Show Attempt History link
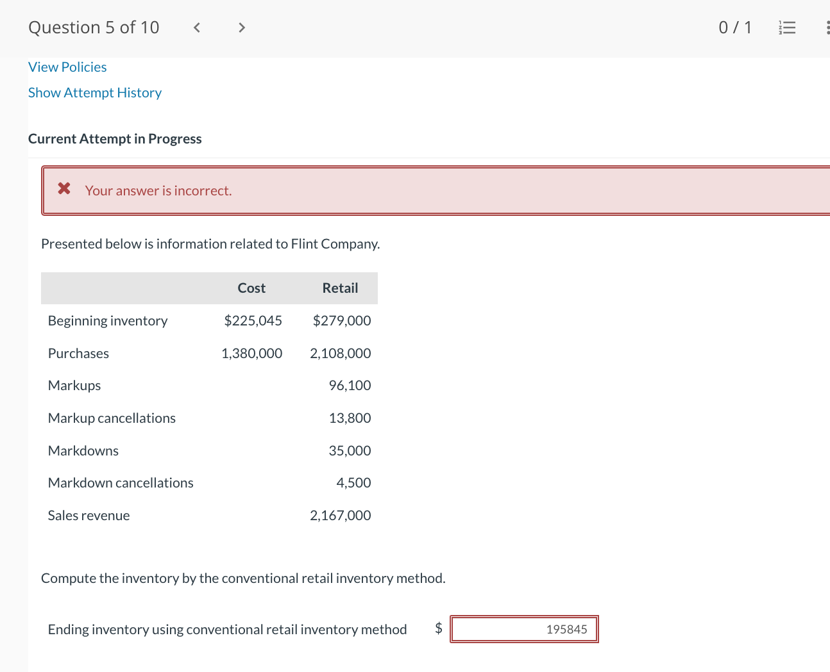830x672 pixels. [95, 93]
